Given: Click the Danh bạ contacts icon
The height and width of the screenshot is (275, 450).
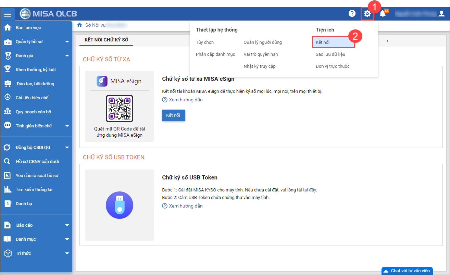Looking at the screenshot, I should [7, 203].
